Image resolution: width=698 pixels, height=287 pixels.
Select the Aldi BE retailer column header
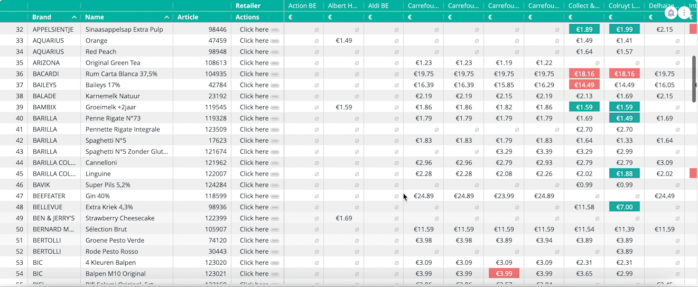pyautogui.click(x=378, y=6)
